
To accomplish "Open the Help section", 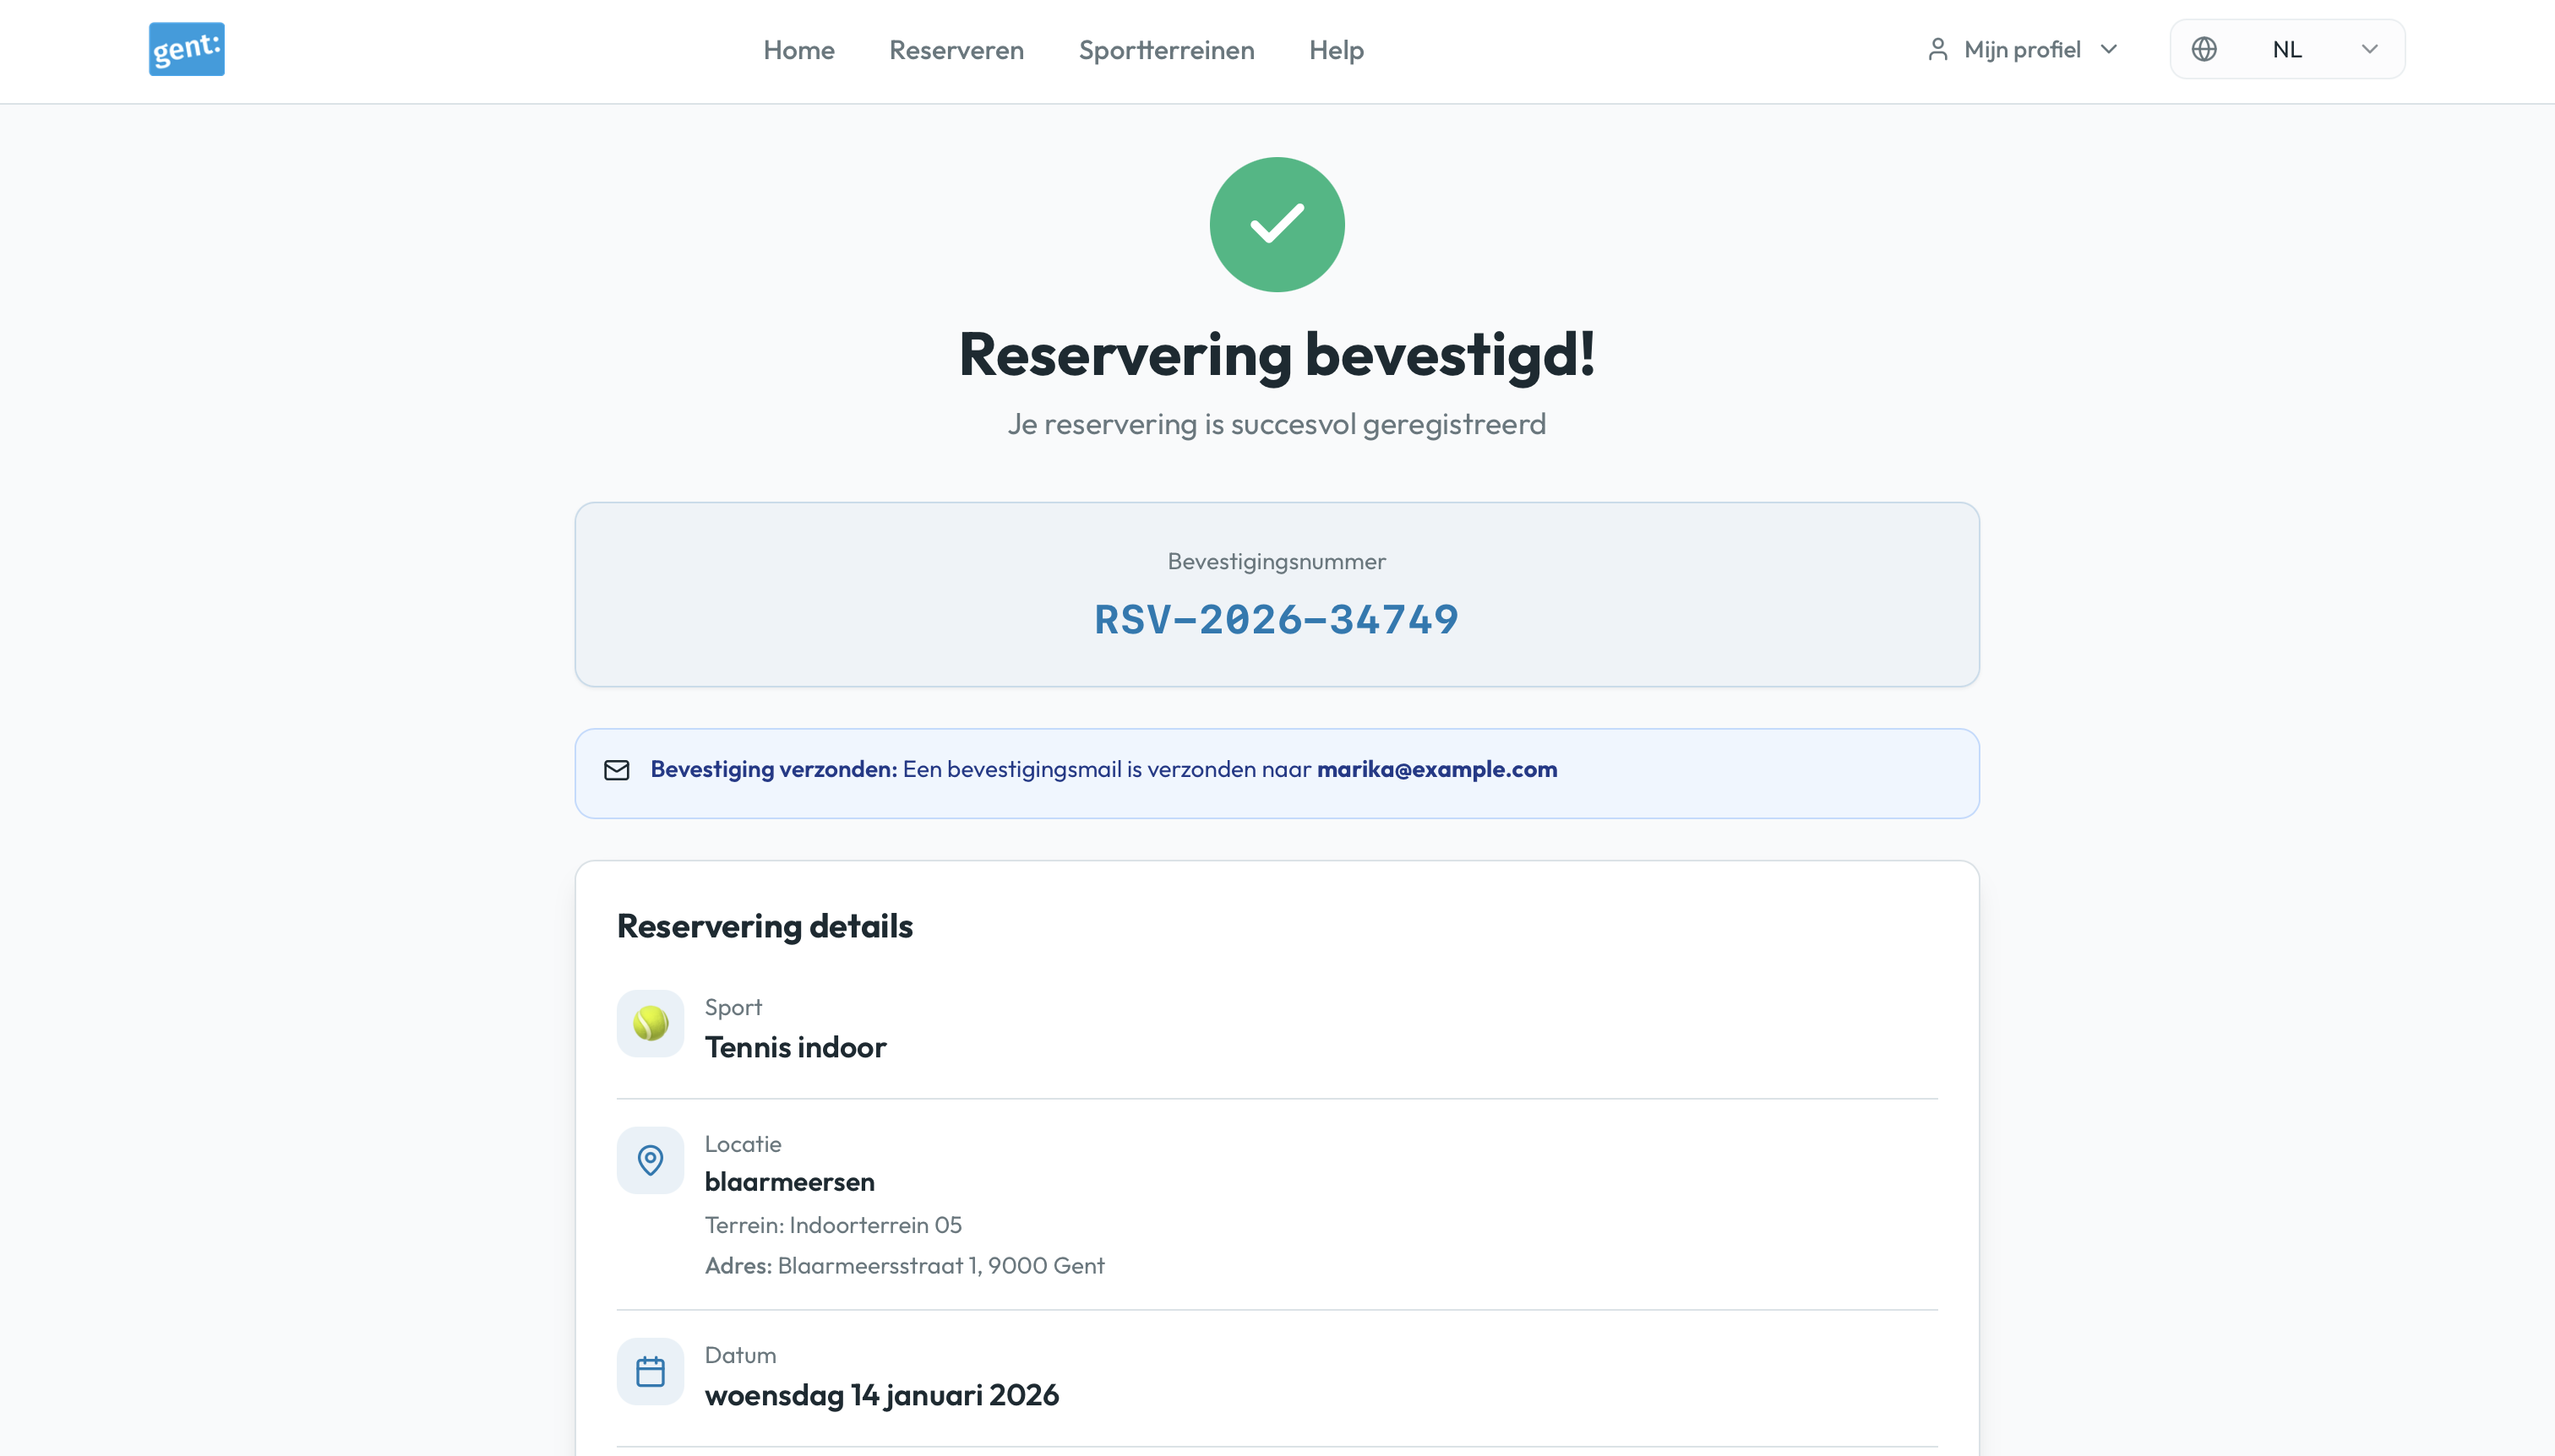I will point(1334,50).
